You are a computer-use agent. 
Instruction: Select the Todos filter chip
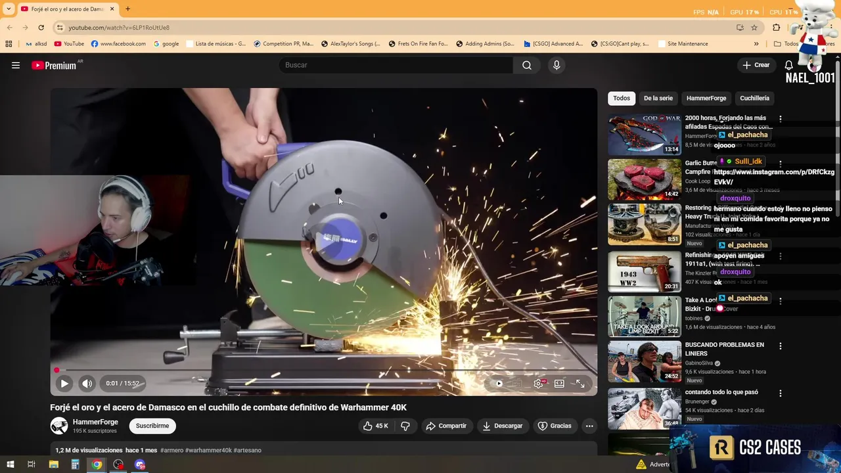point(622,98)
